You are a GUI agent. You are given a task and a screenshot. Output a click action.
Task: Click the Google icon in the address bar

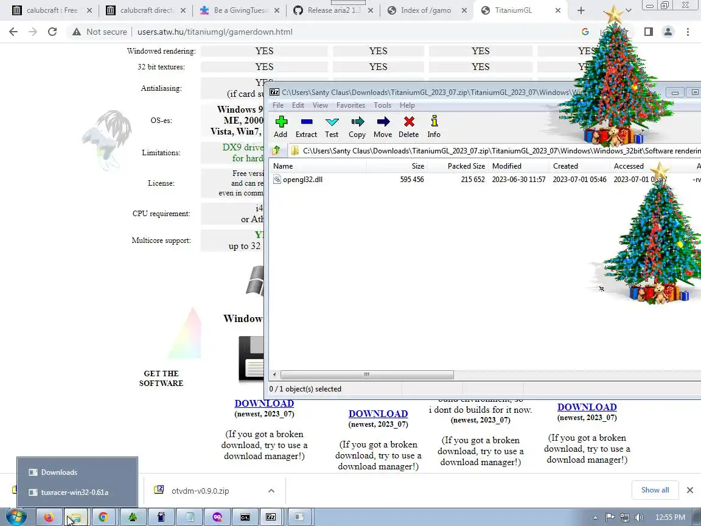(585, 32)
